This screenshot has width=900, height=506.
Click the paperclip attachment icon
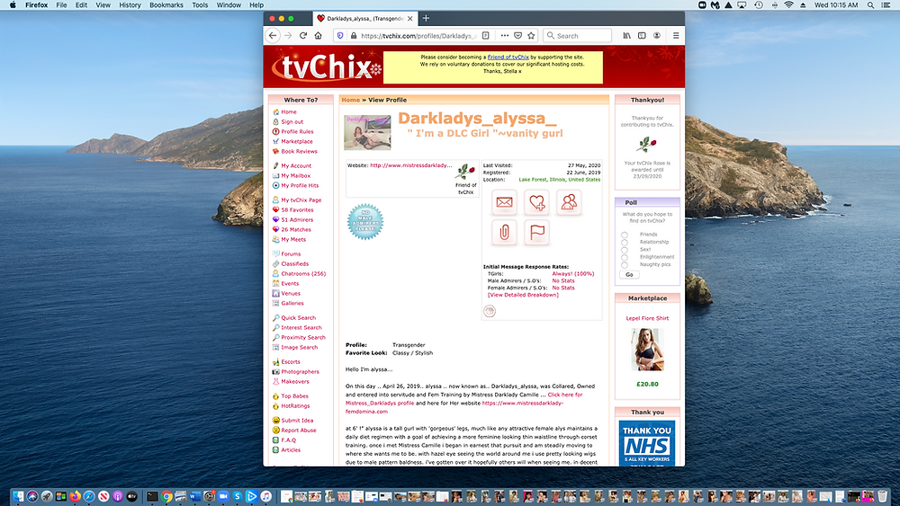click(x=504, y=233)
